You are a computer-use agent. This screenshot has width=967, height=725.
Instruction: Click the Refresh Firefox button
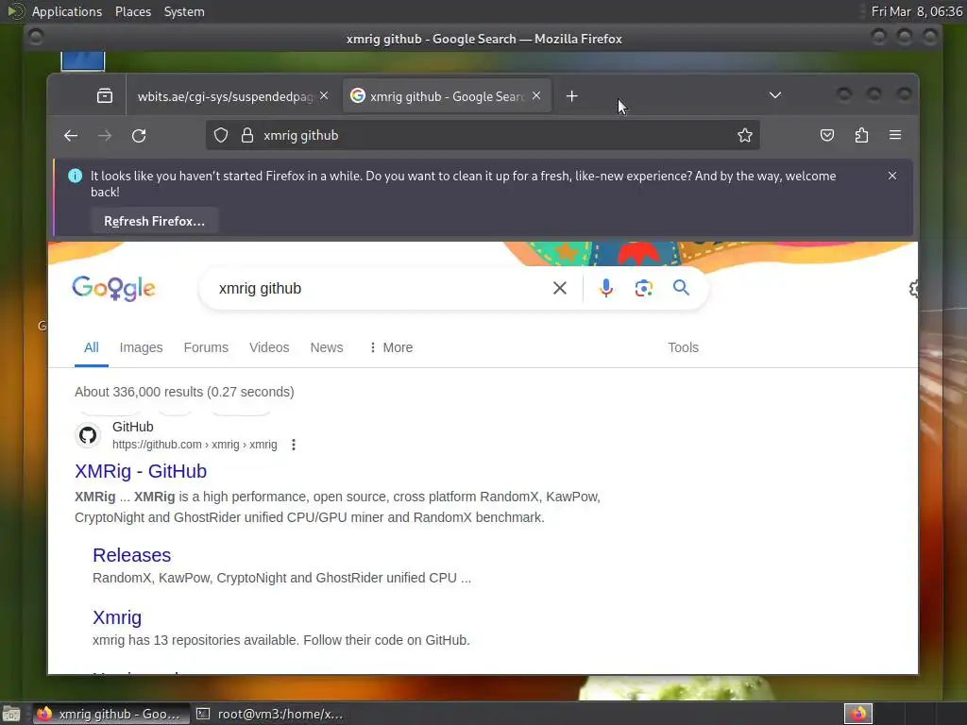(x=154, y=221)
